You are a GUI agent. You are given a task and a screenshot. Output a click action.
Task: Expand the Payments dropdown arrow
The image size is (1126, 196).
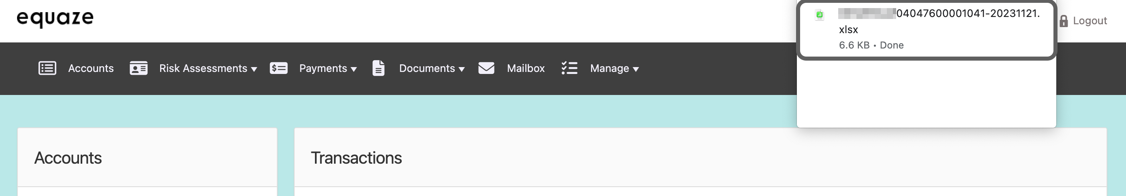(353, 69)
